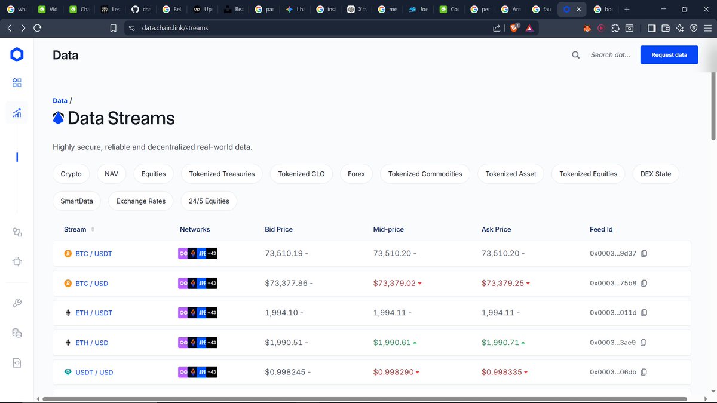Screen dimensions: 717x403
Task: Select the Tokenized CLO filter chip
Action: click(302, 174)
